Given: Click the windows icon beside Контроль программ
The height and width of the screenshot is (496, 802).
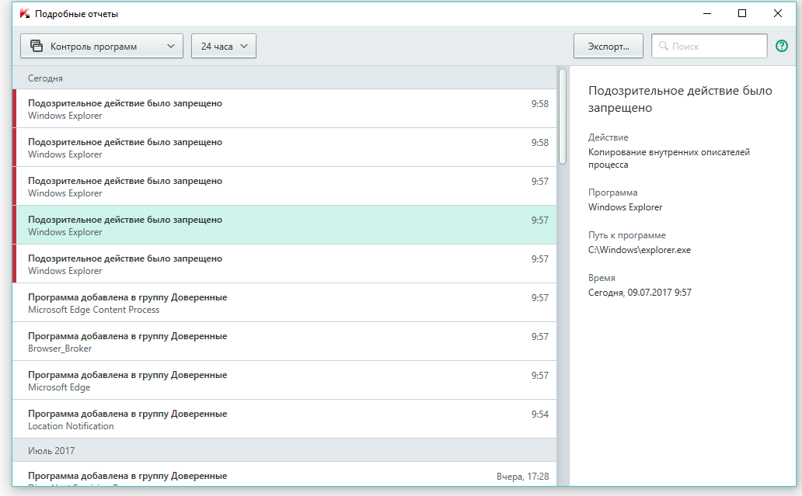Looking at the screenshot, I should (36, 47).
